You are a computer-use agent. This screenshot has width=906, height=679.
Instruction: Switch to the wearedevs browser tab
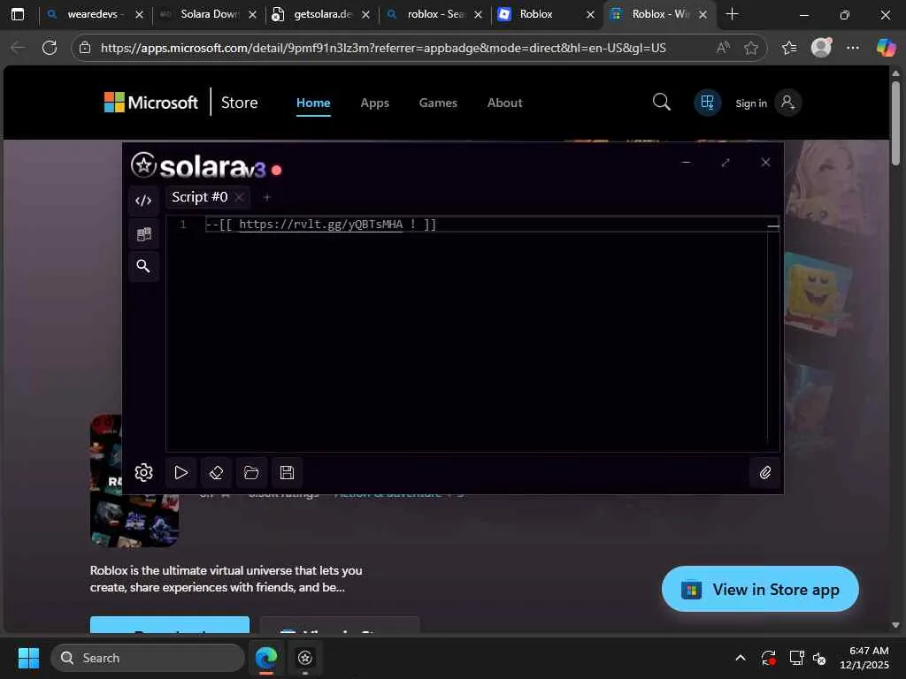(95, 14)
